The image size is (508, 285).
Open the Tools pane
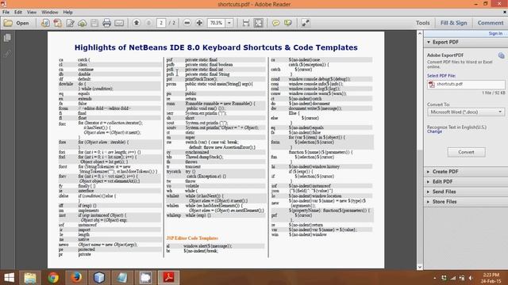click(422, 23)
